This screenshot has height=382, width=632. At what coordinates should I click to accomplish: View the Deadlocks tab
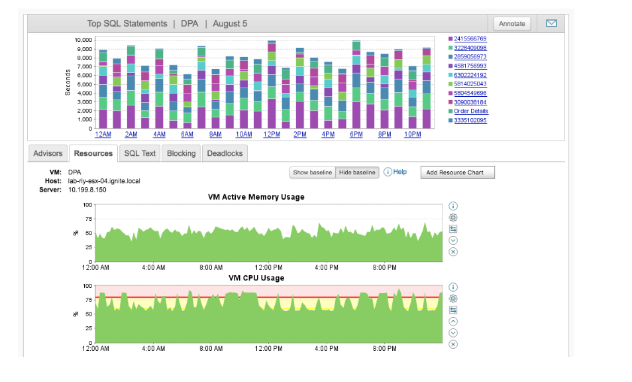tap(225, 153)
